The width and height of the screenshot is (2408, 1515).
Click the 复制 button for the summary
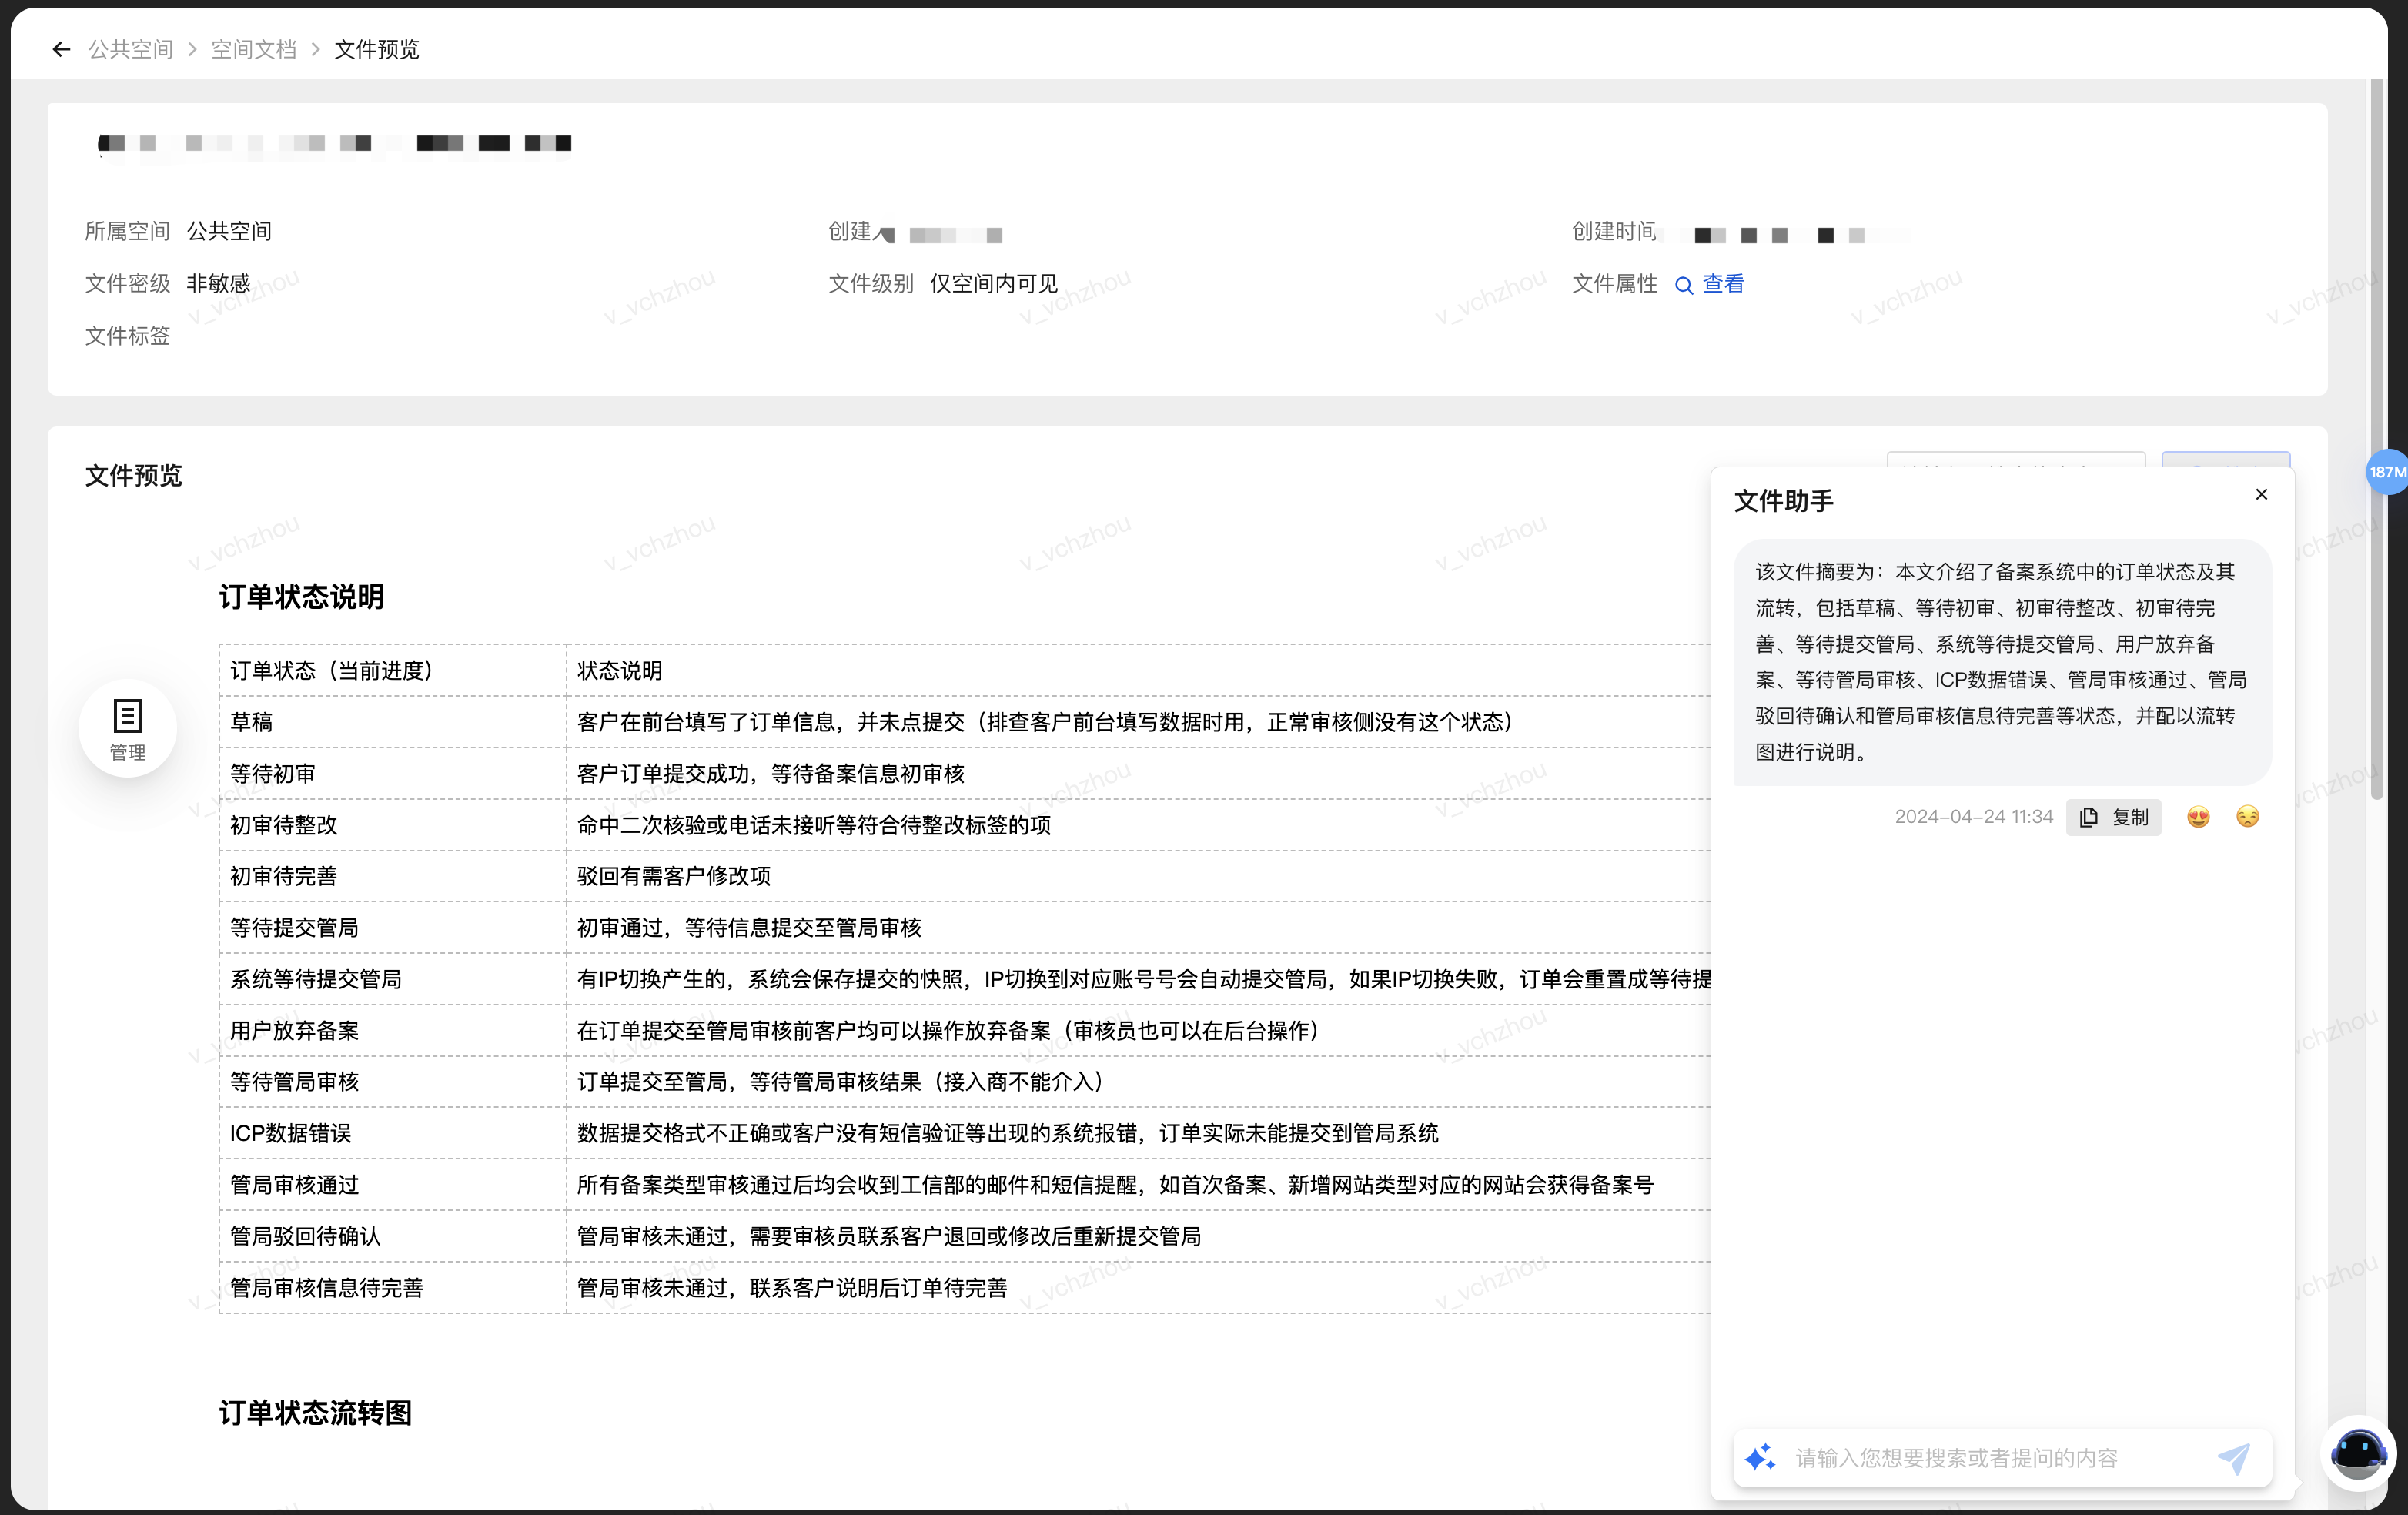pyautogui.click(x=2113, y=817)
